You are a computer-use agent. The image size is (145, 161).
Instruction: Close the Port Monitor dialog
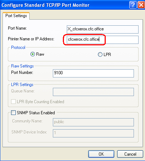click(x=141, y=5)
